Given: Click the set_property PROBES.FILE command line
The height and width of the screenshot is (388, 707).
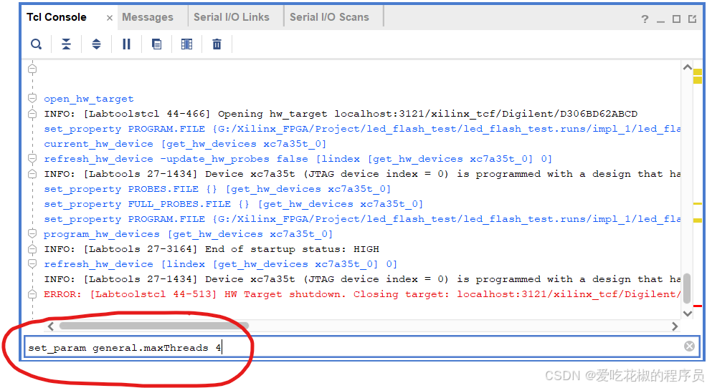Looking at the screenshot, I should [x=217, y=189].
